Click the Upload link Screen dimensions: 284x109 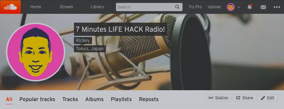(x=214, y=7)
